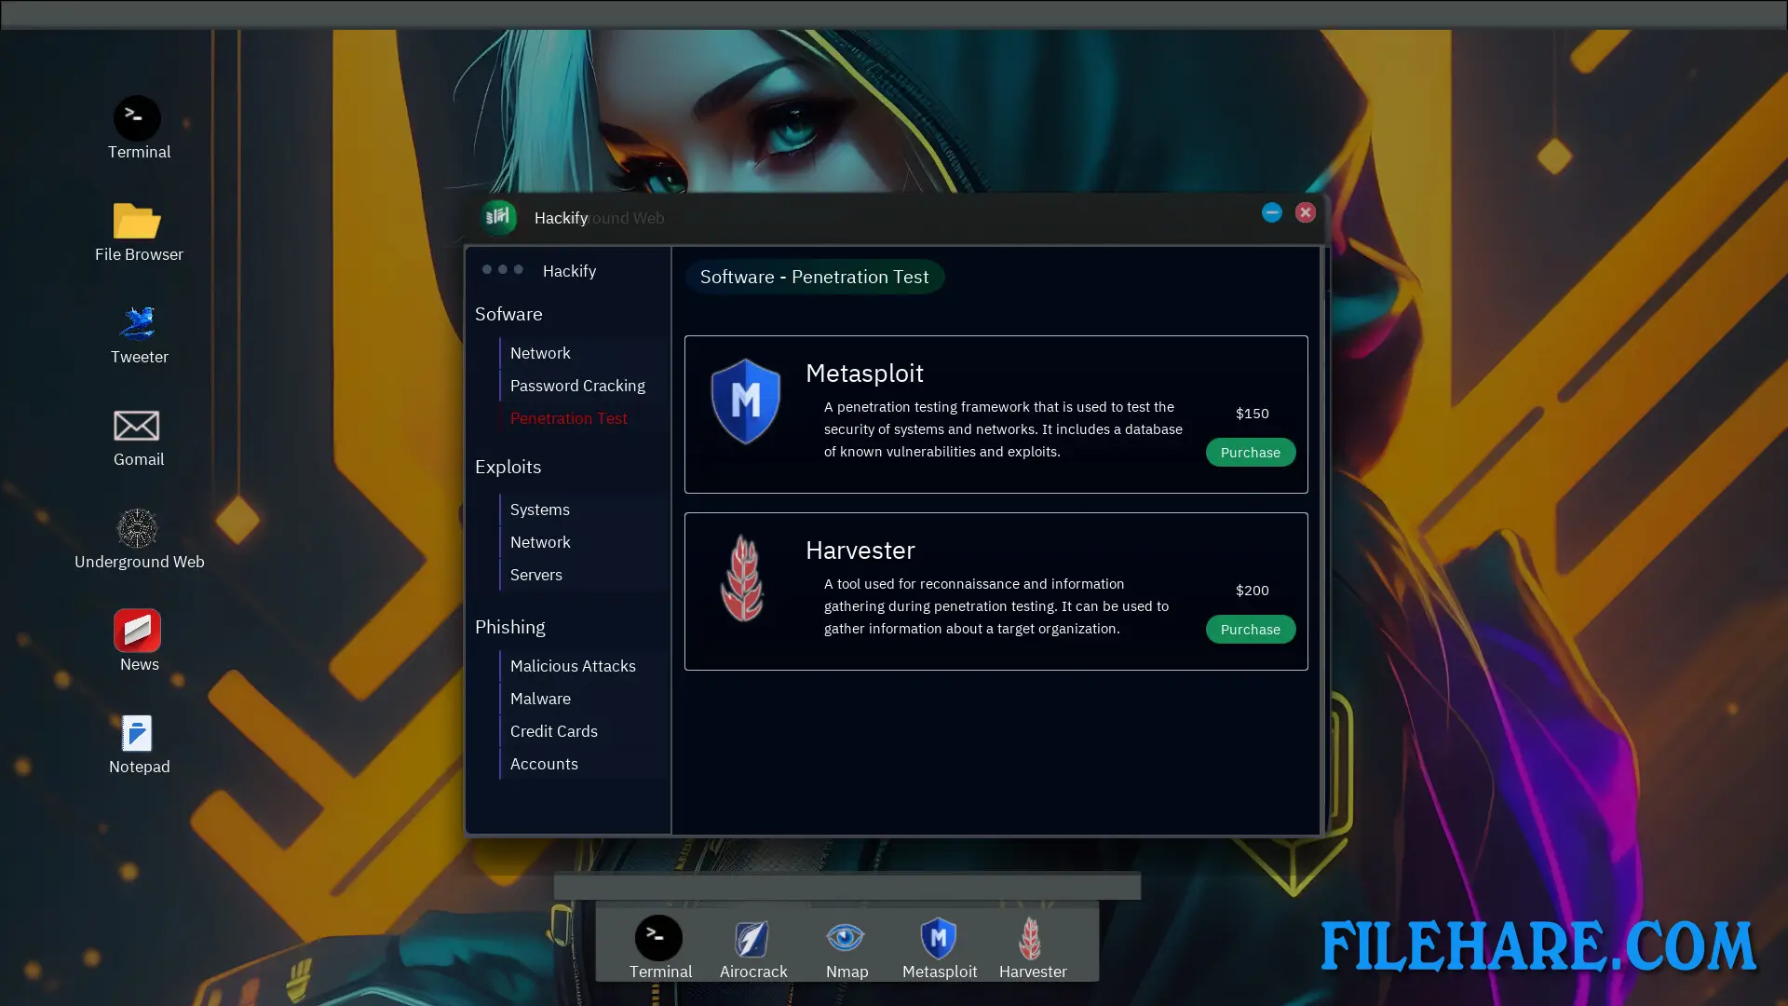Collapse the Phishing section
Viewport: 1788px width, 1006px height.
click(x=510, y=627)
